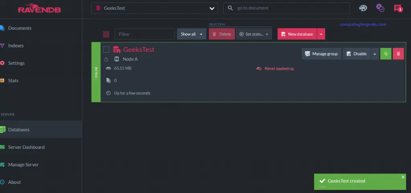This screenshot has height=193, width=411.
Task: Expand the GeeksTest database selector dropdown
Action: (x=212, y=8)
